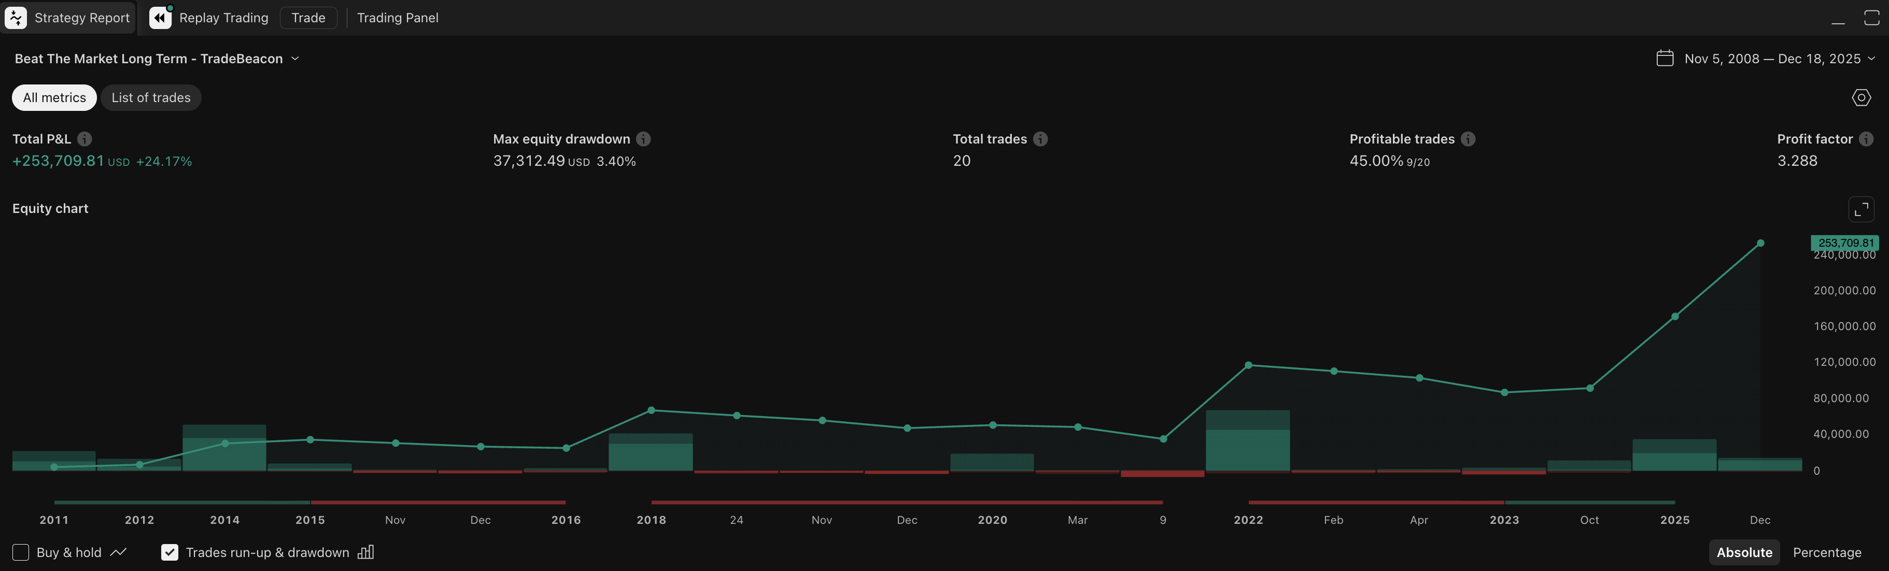Click the Strategy Report icon
1889x571 pixels.
[16, 18]
